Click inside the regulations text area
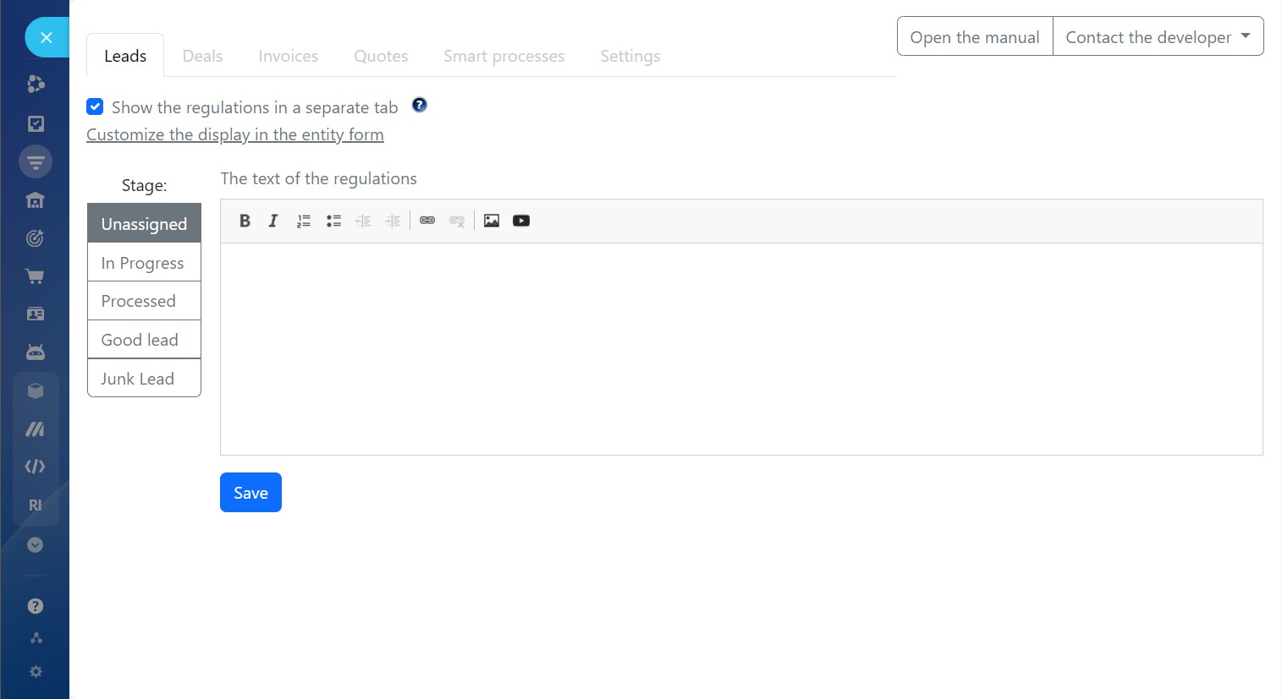This screenshot has height=699, width=1282. [740, 348]
